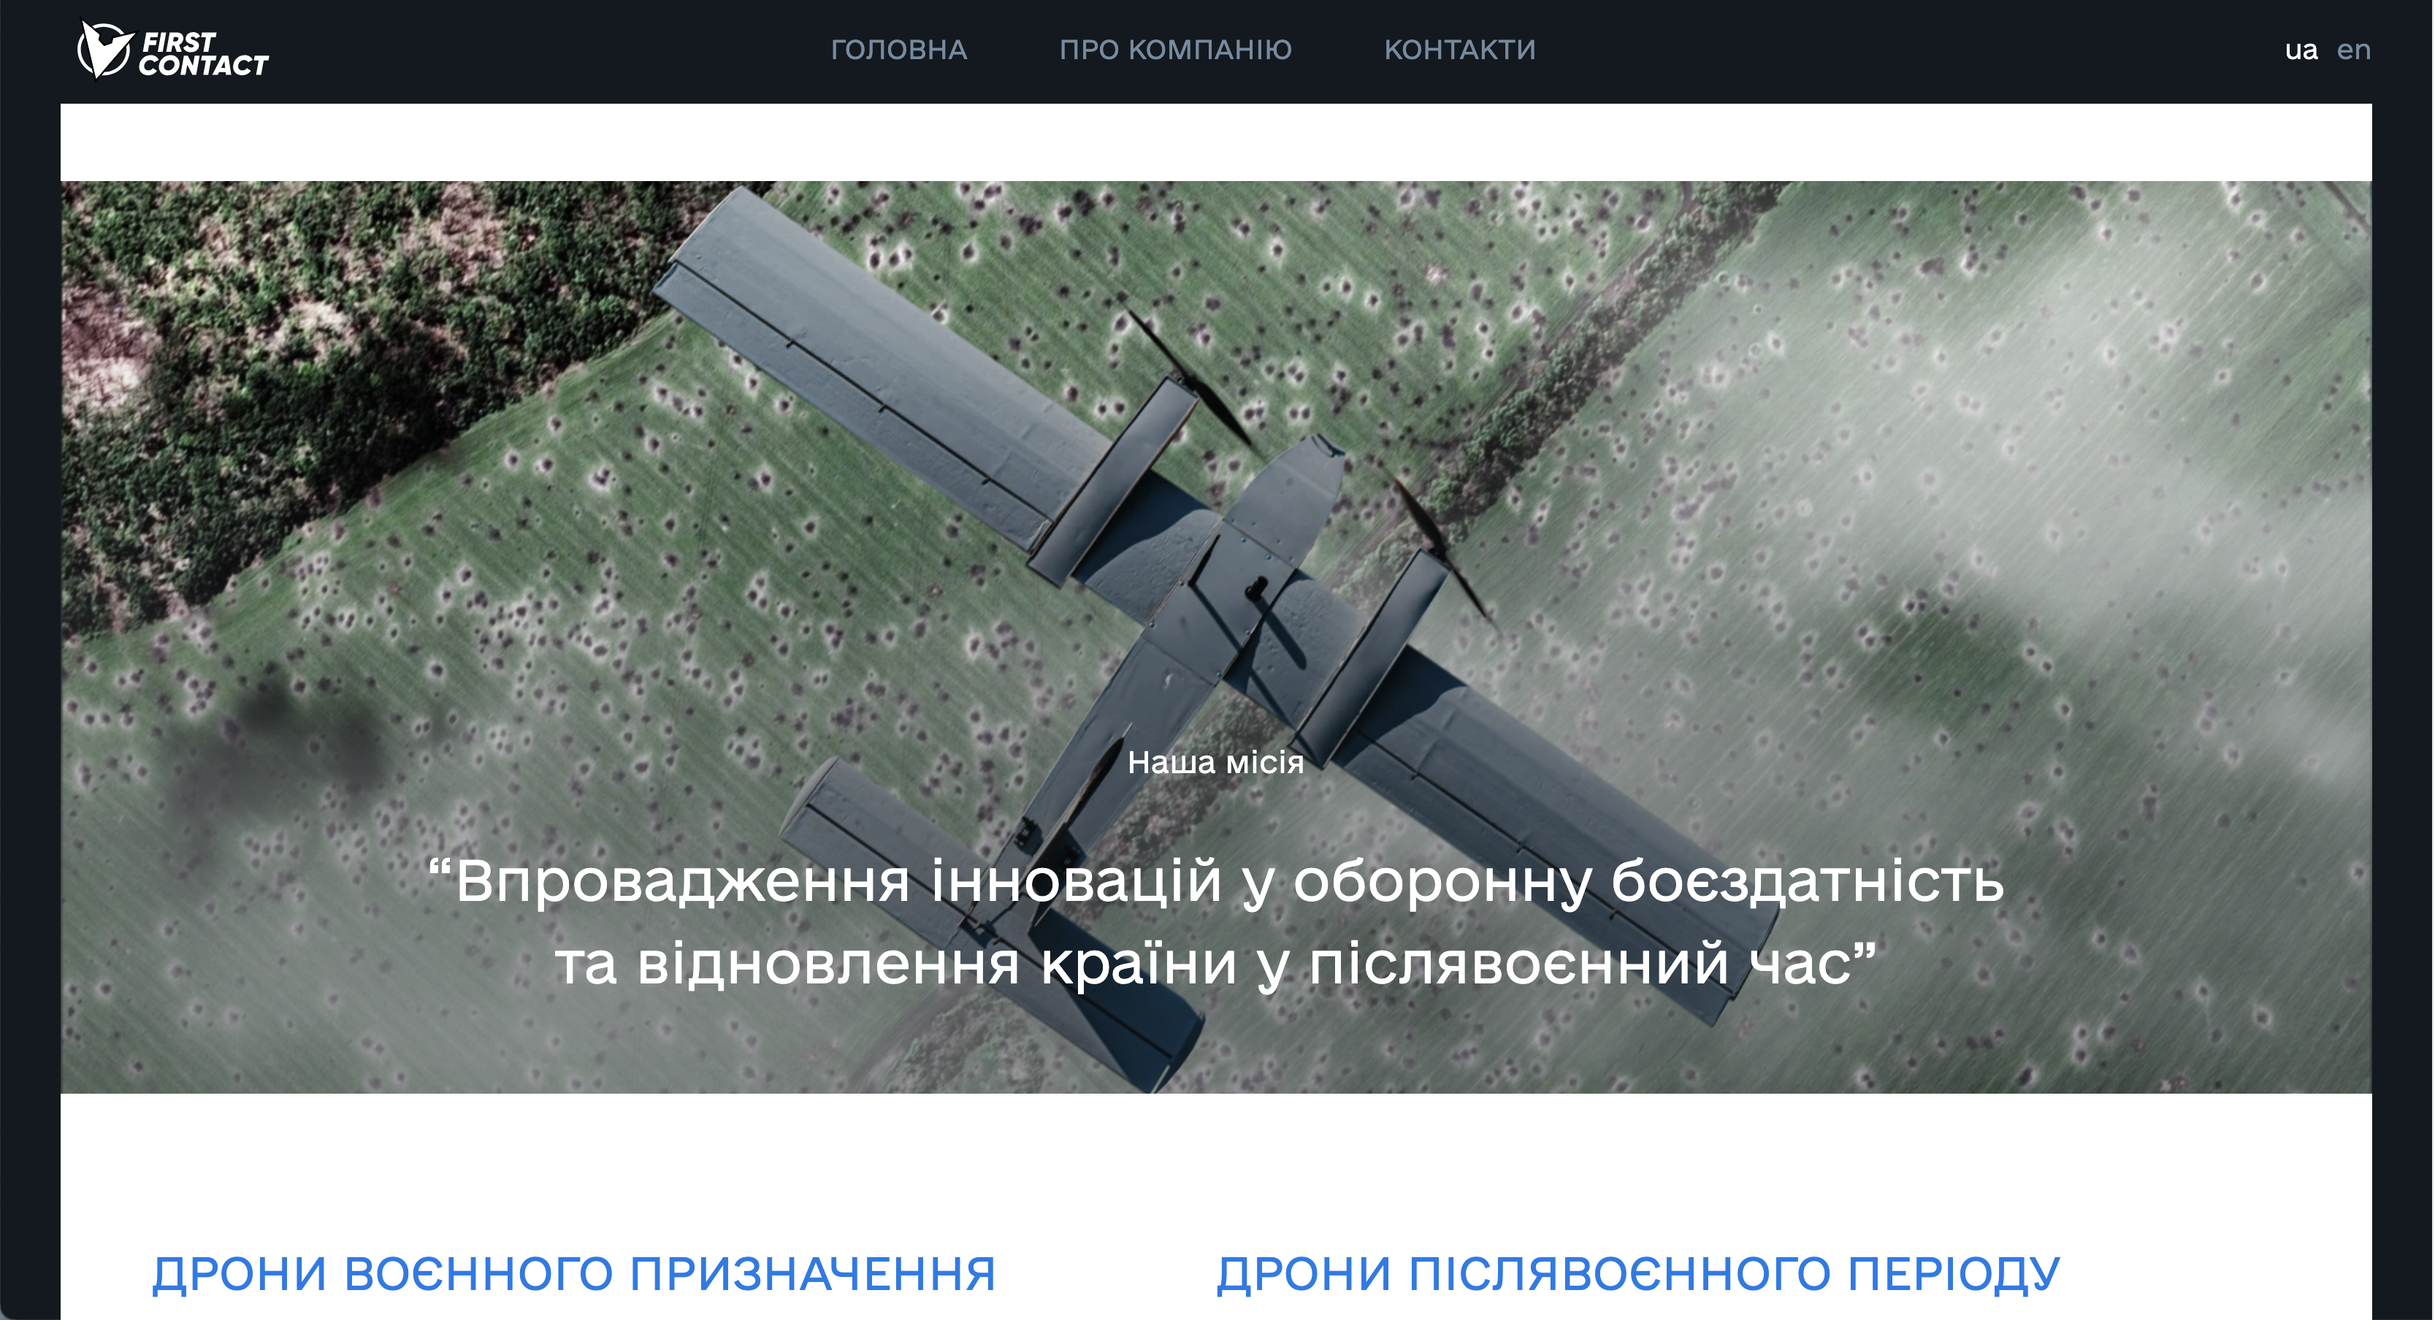The width and height of the screenshot is (2435, 1320).
Task: Go to the КОНТАКТИ page
Action: (x=1459, y=50)
